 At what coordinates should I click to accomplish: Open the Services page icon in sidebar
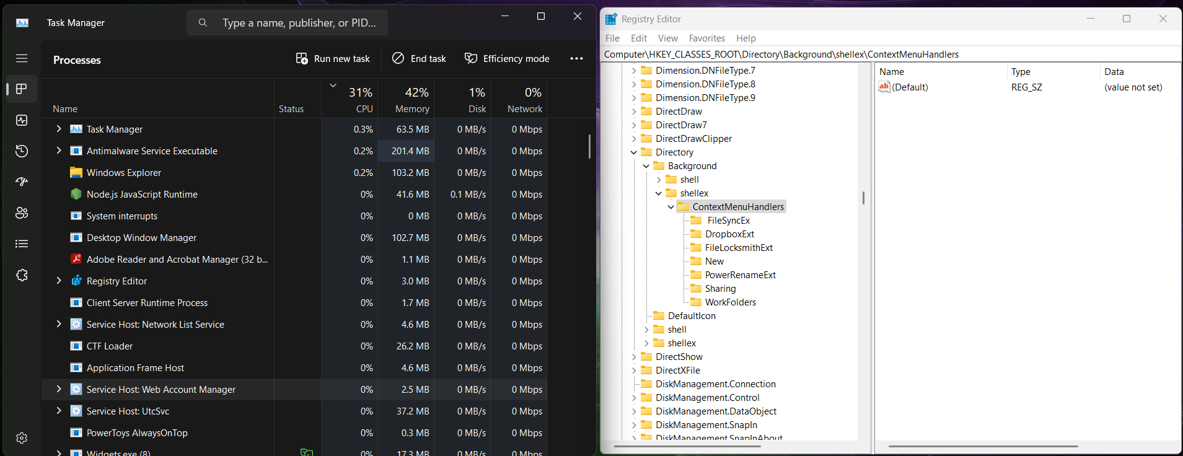click(x=22, y=275)
